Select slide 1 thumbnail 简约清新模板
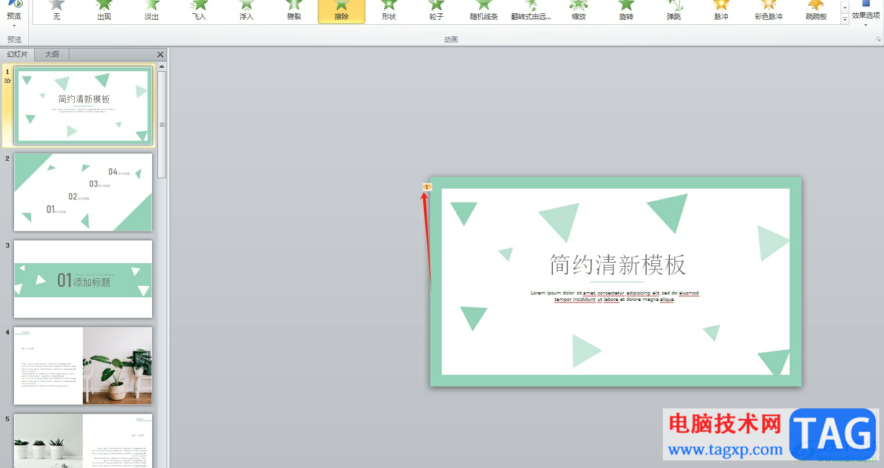The width and height of the screenshot is (884, 468). point(83,105)
